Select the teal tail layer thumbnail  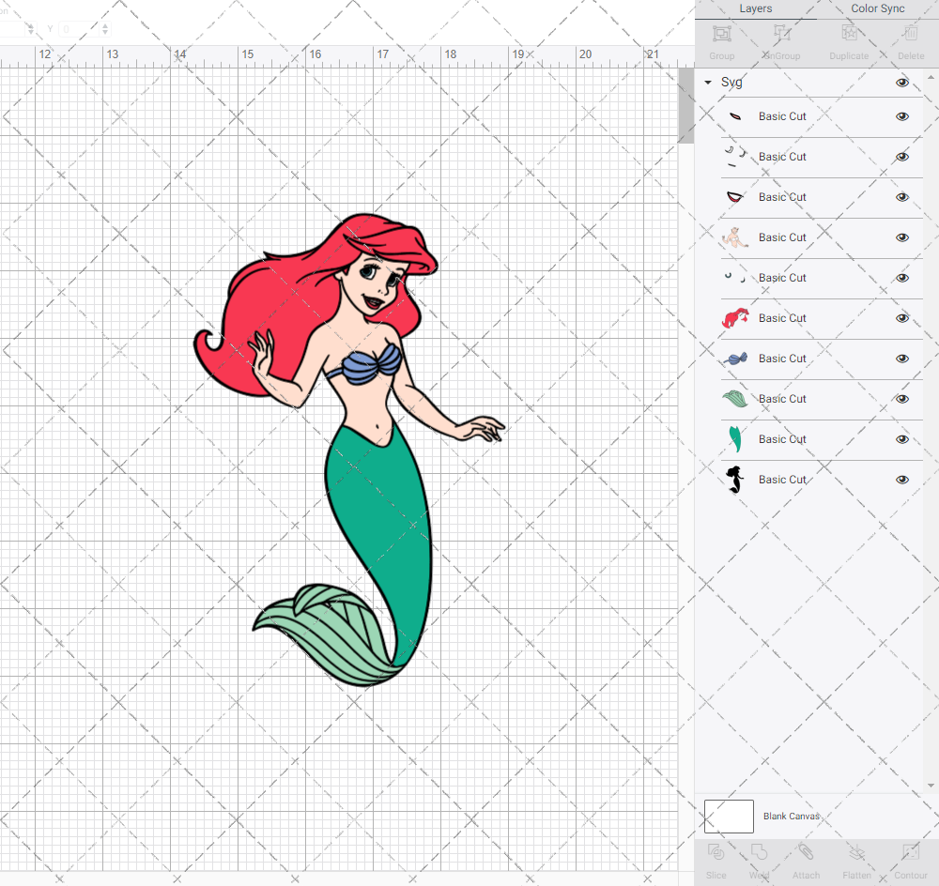(735, 439)
